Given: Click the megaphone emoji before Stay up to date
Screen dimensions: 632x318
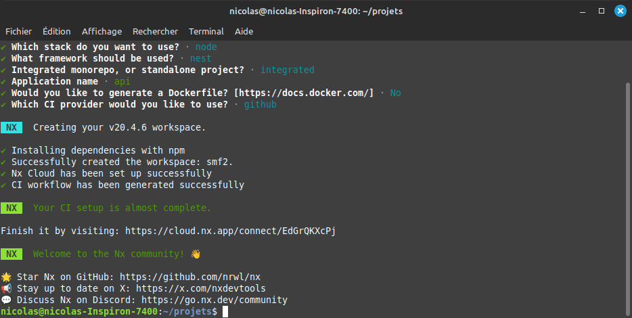Looking at the screenshot, I should click(6, 288).
